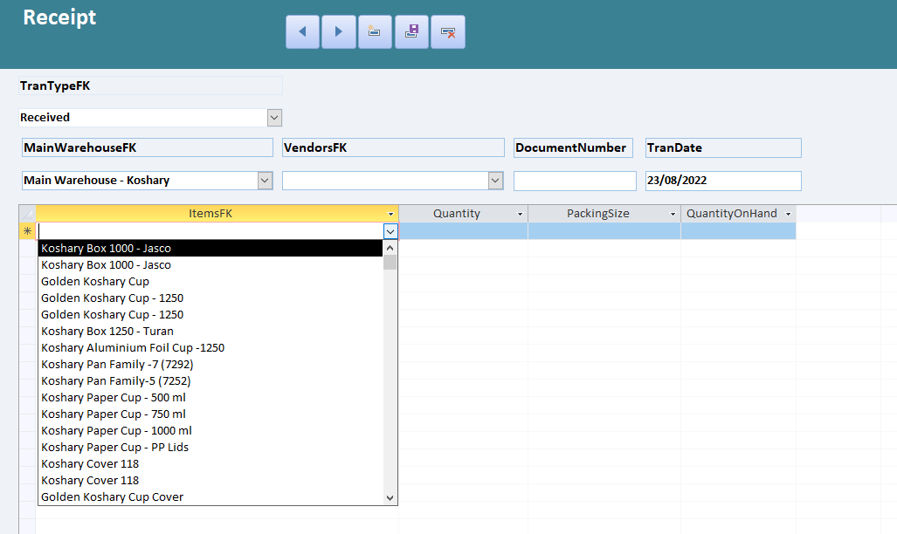Click the empty VendorsFK combo text field
This screenshot has height=534, width=897.
click(x=385, y=181)
